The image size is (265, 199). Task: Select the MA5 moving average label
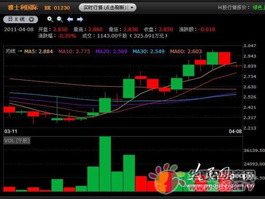coord(39,51)
